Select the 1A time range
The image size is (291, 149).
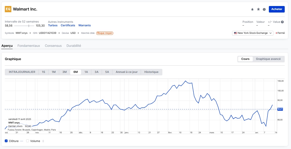click(86, 72)
